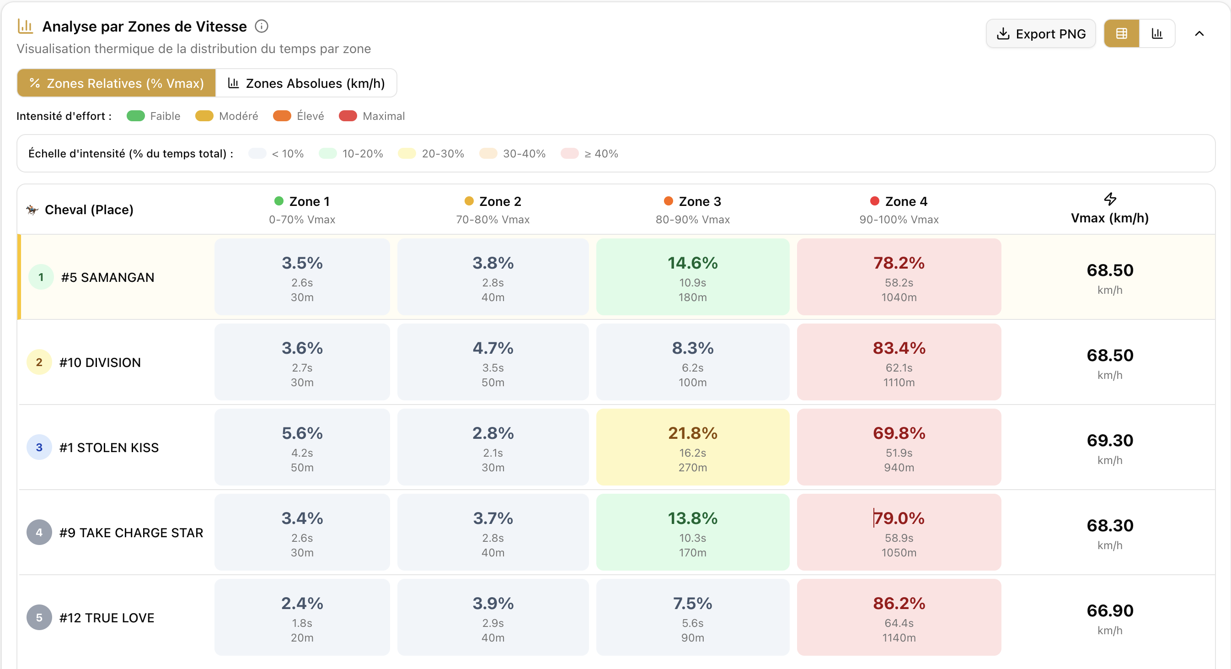Click the Zone 1 column header
Viewport: 1231px width, 669px height.
click(302, 210)
